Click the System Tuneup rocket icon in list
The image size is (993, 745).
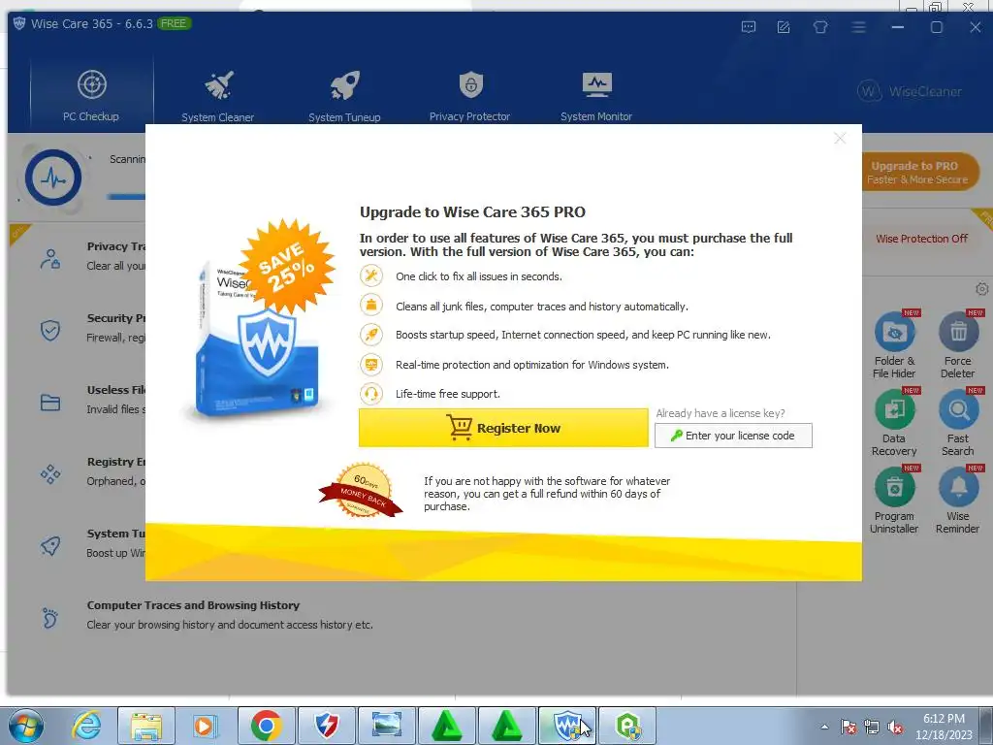[x=50, y=545]
